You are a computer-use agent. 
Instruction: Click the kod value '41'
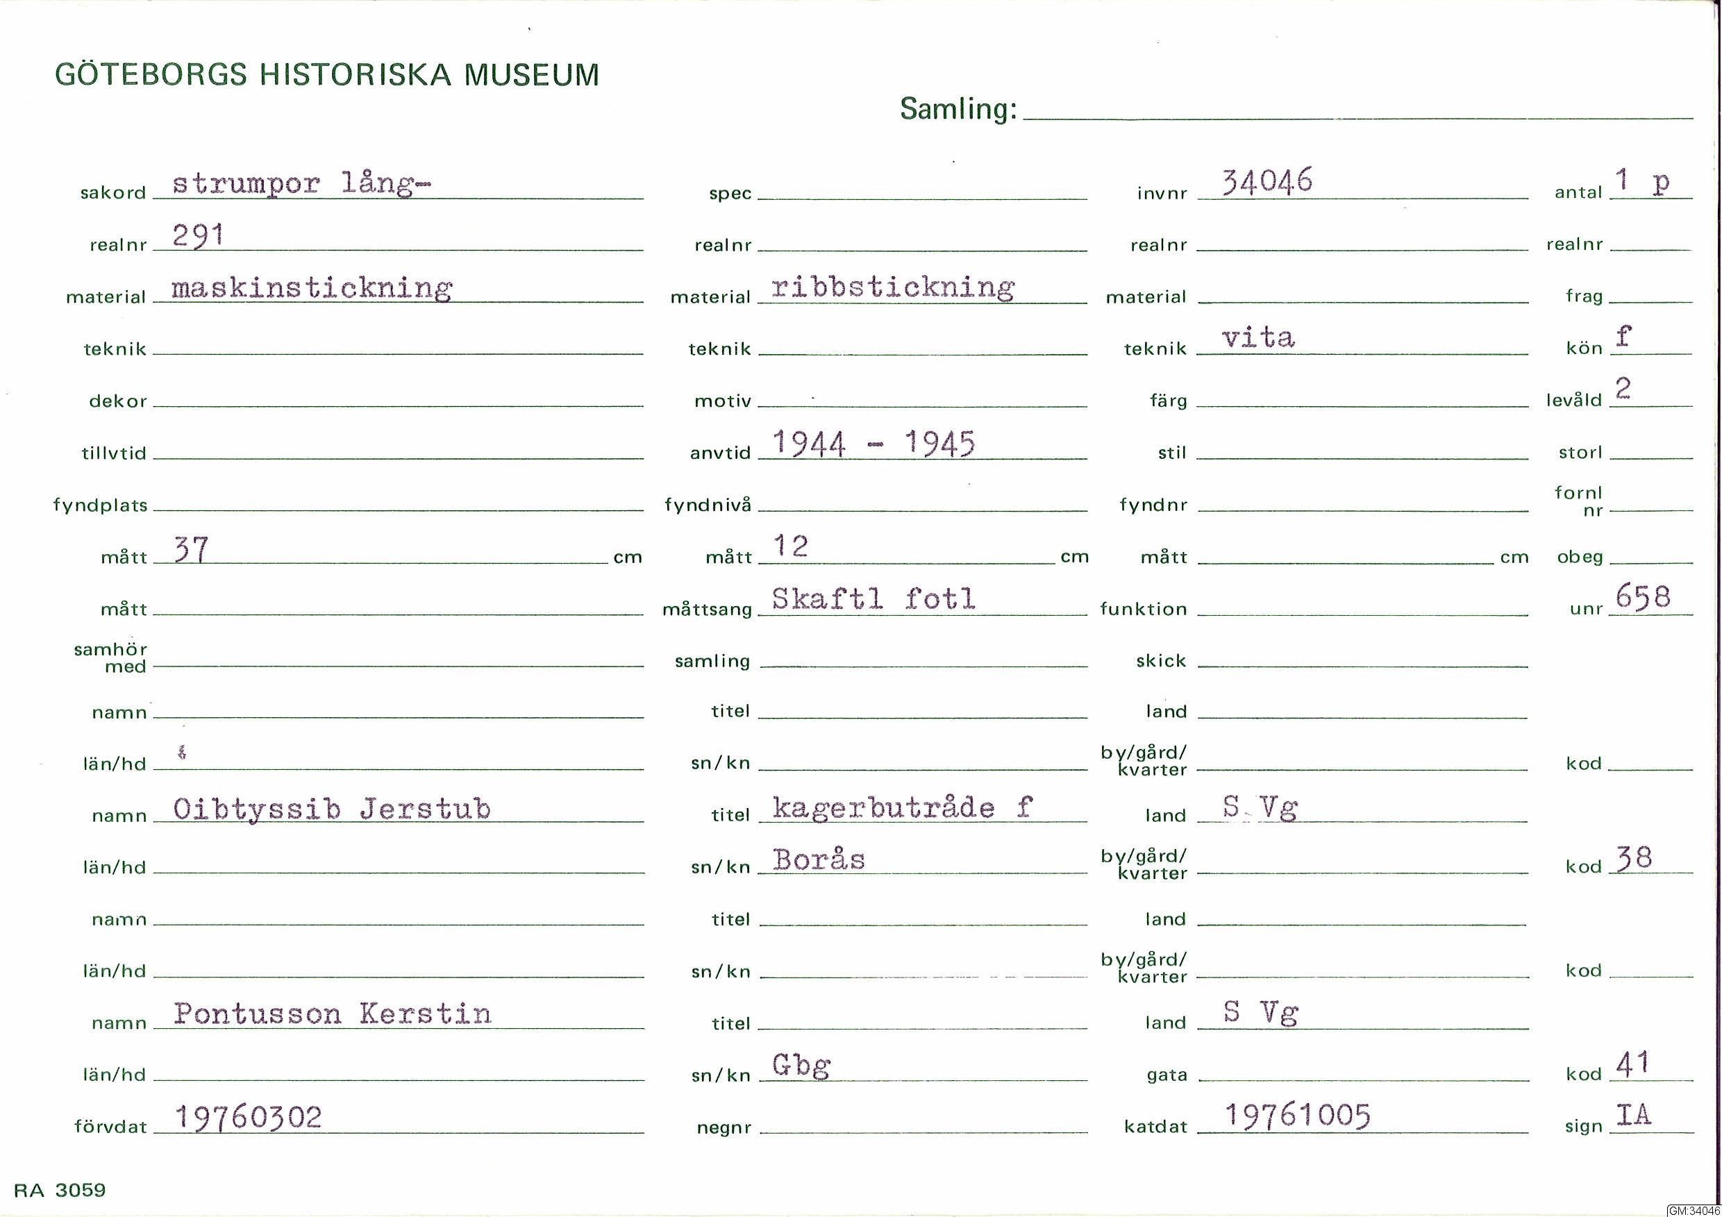[1632, 1064]
